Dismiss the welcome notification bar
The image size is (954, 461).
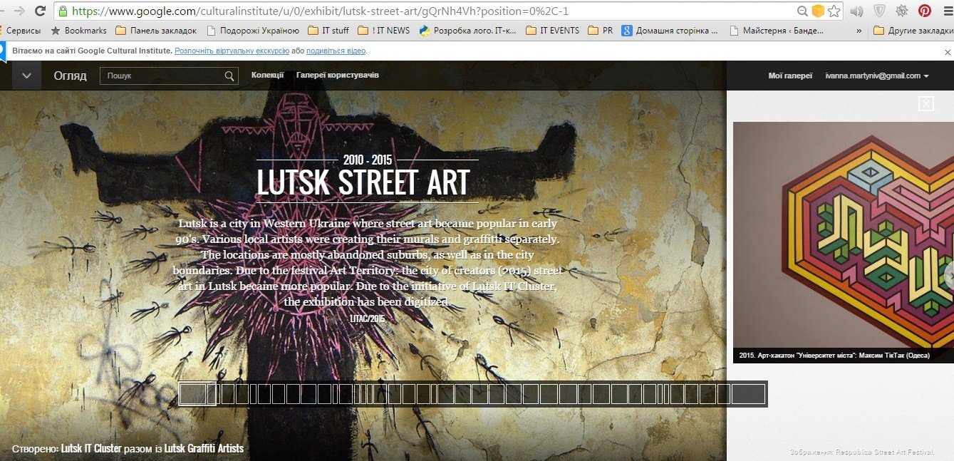(x=947, y=52)
